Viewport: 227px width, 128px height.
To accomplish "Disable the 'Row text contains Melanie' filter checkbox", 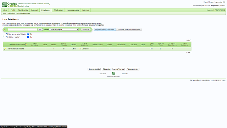I will tap(28, 34).
